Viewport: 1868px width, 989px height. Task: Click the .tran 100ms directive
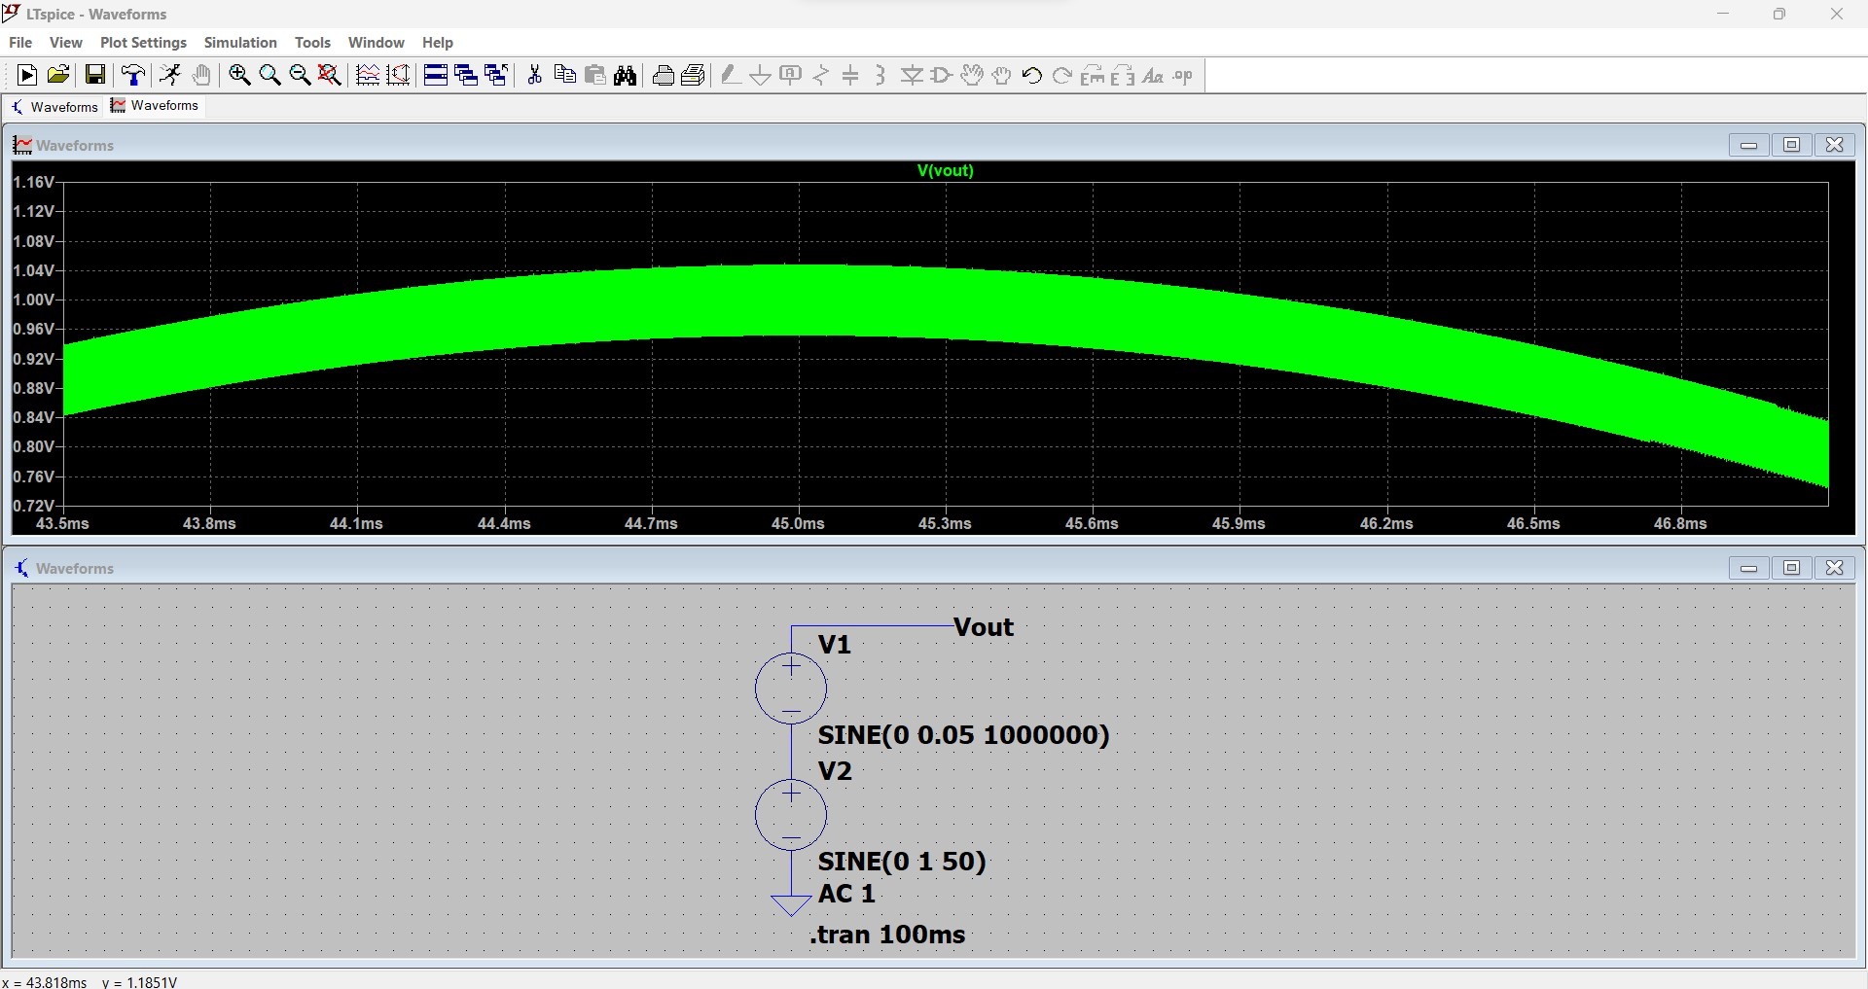[887, 935]
